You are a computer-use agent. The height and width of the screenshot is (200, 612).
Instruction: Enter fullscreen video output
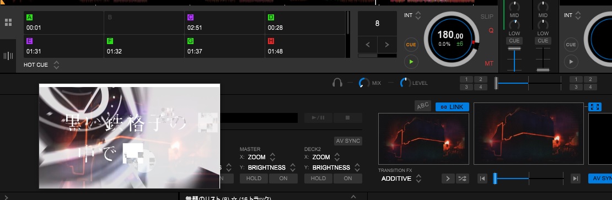pyautogui.click(x=595, y=107)
